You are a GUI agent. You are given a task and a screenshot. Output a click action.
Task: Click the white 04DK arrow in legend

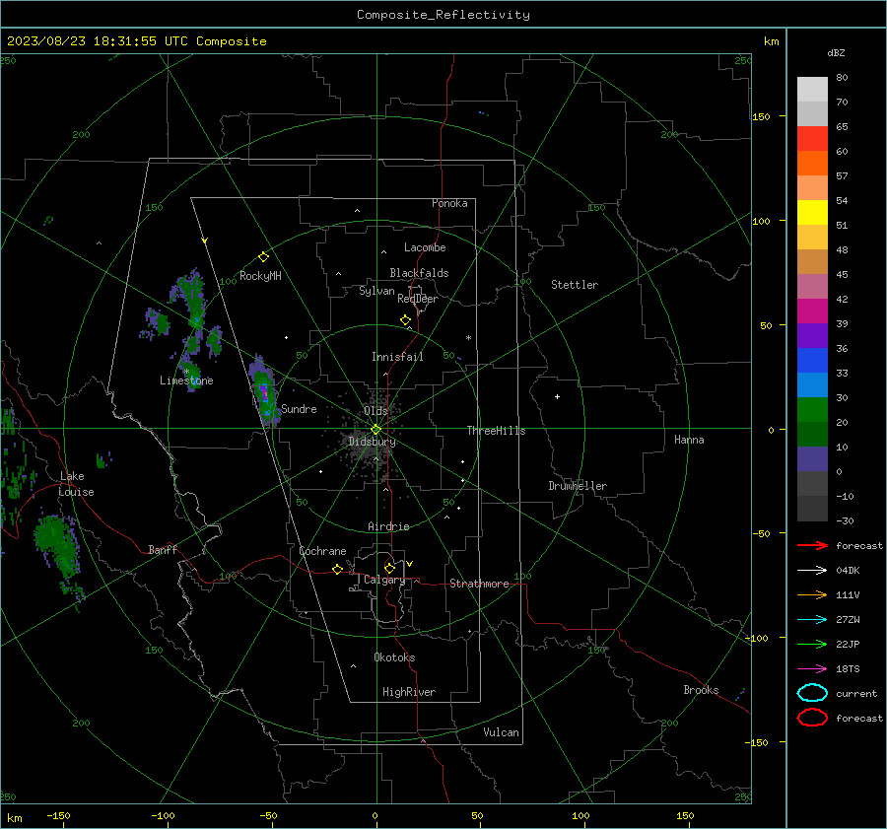[x=813, y=571]
